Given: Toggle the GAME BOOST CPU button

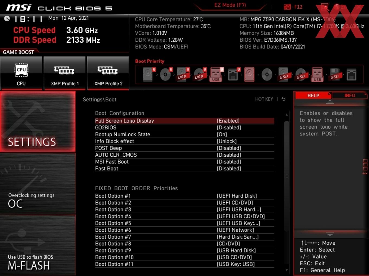Looking at the screenshot, I should coord(21,73).
